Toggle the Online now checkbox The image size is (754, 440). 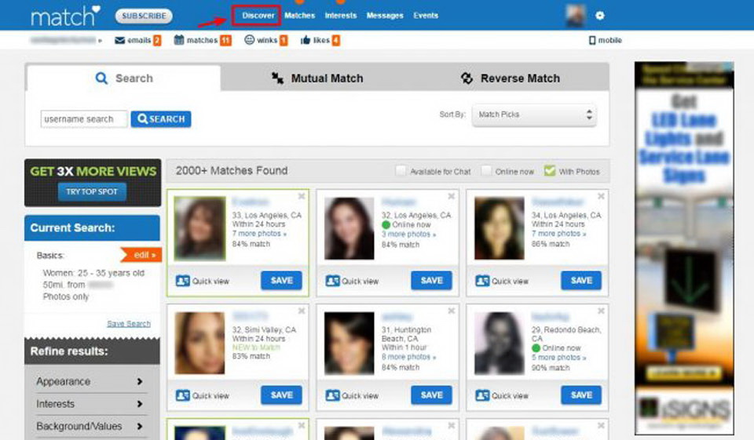click(487, 171)
